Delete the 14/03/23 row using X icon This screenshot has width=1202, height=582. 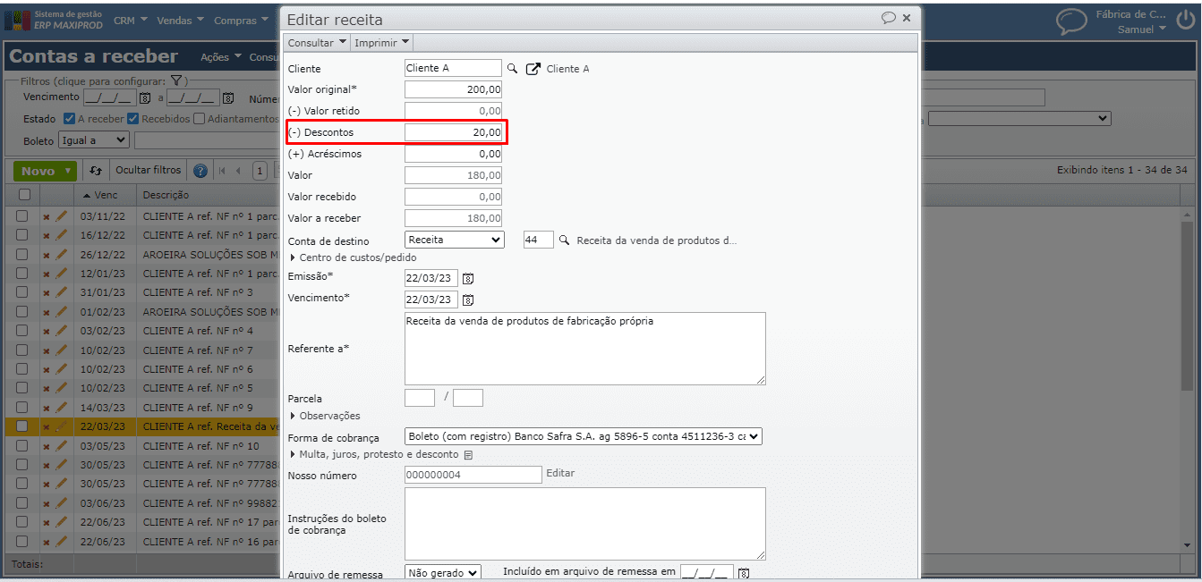[47, 408]
